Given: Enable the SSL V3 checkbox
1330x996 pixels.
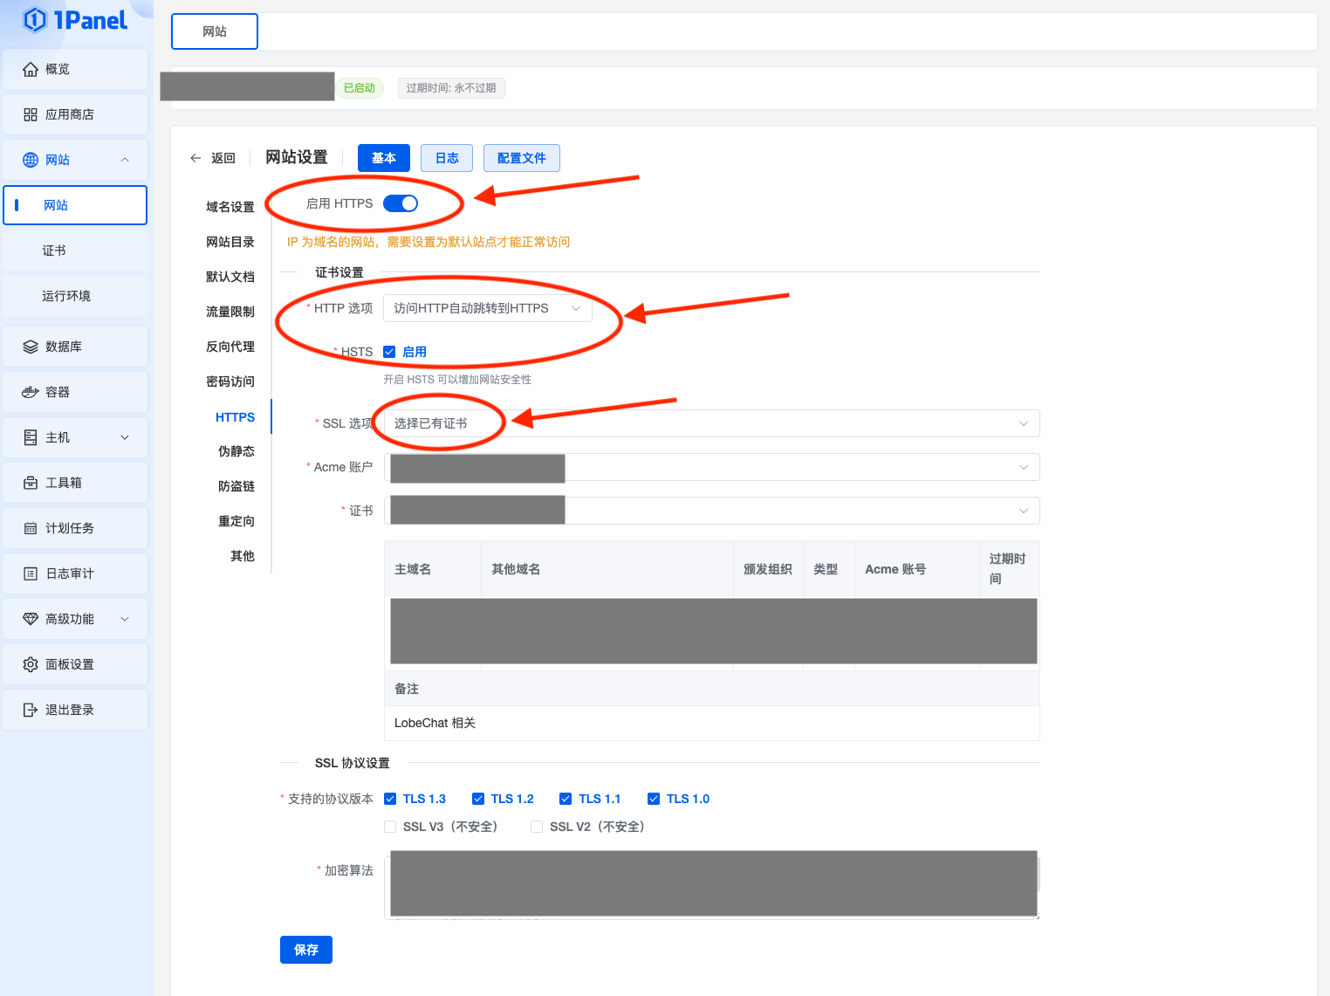Looking at the screenshot, I should pyautogui.click(x=390, y=826).
